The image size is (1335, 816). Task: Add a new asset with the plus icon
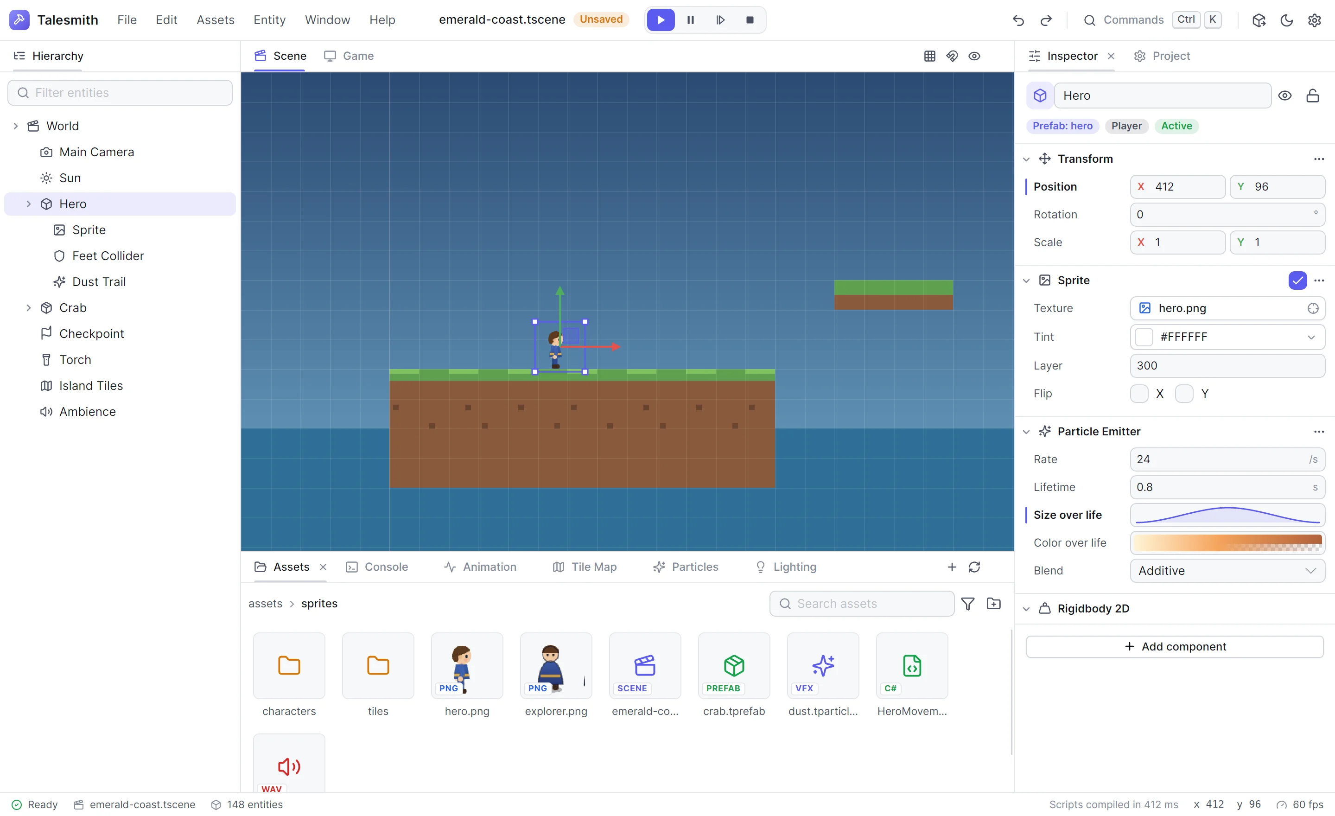952,567
